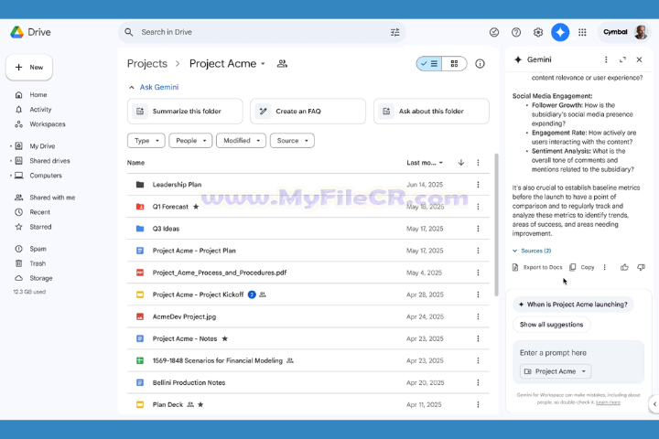
Task: Toggle star on Q1 Forecast
Action: (196, 207)
